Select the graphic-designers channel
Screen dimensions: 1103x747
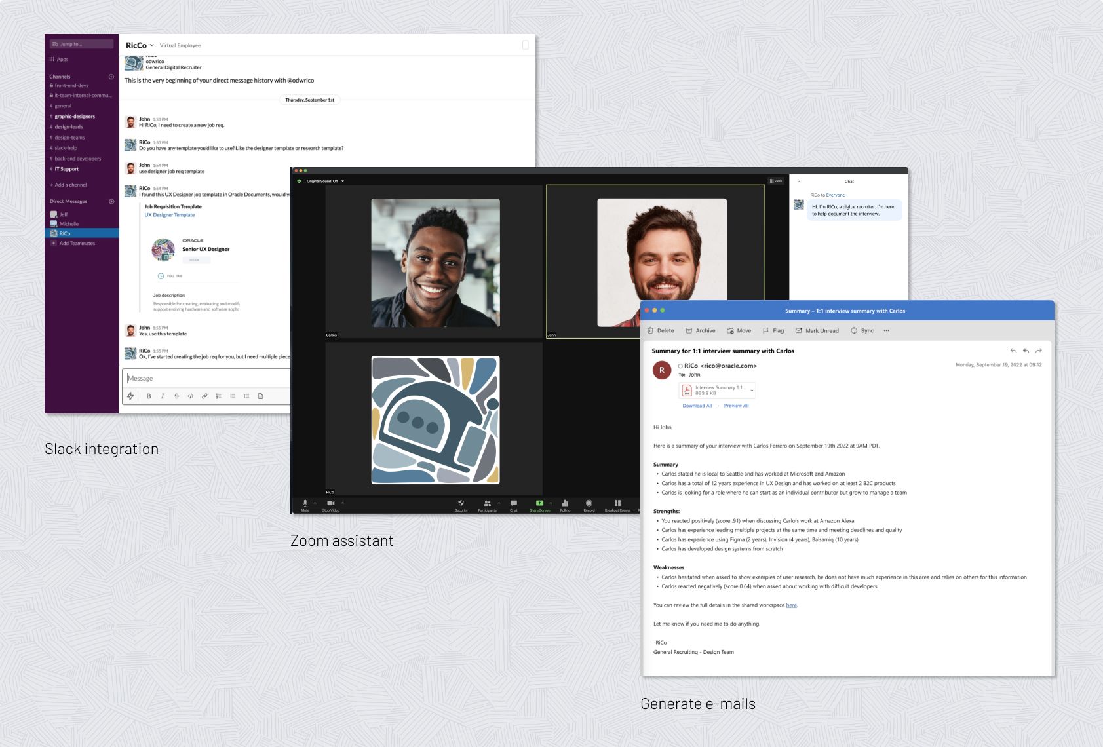tap(75, 117)
